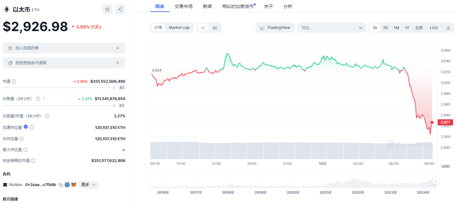This screenshot has width=456, height=203.
Task: Copy the Viction contract address
Action: tap(61, 185)
